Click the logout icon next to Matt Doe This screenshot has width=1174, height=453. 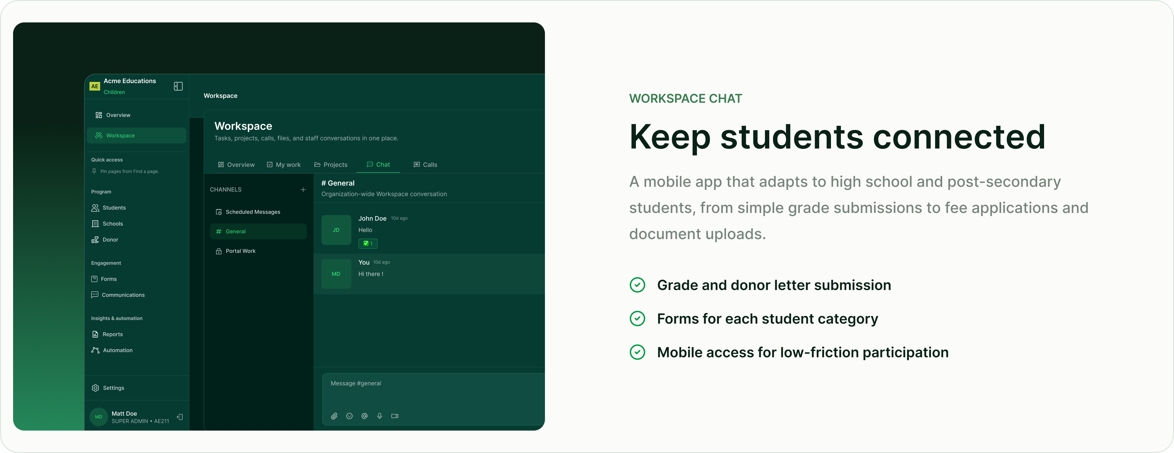(x=180, y=417)
